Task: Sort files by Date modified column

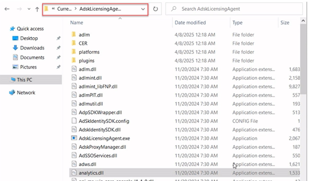Action: click(190, 23)
